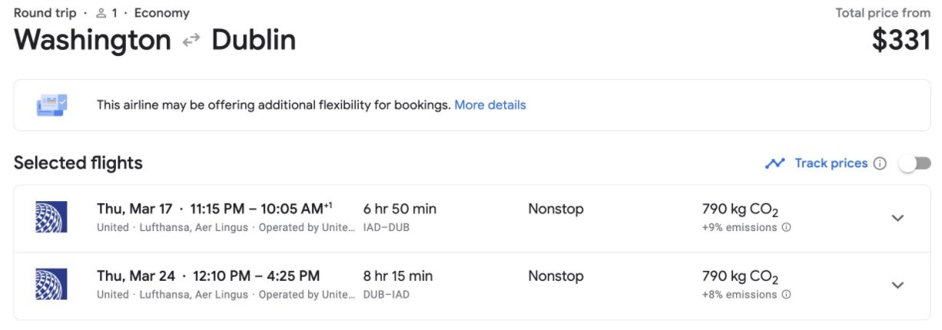Image resolution: width=942 pixels, height=330 pixels.
Task: Open info icon next to Track prices
Action: (x=880, y=163)
